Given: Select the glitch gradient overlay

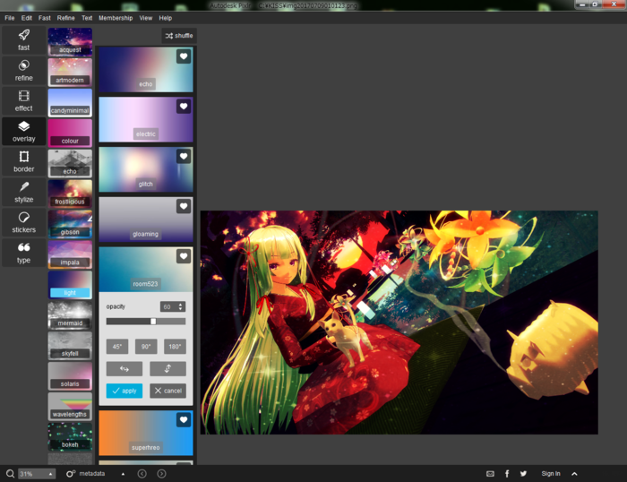Looking at the screenshot, I should 145,169.
